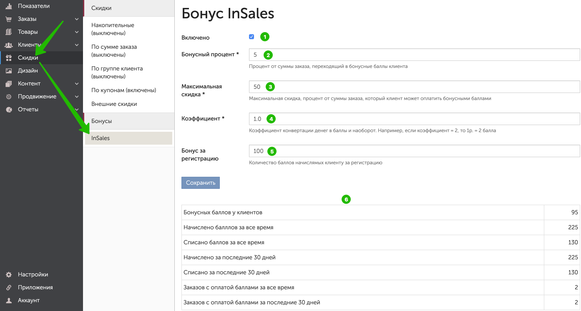The height and width of the screenshot is (311, 581).
Task: Click the Продвижение target icon
Action: [x=9, y=96]
